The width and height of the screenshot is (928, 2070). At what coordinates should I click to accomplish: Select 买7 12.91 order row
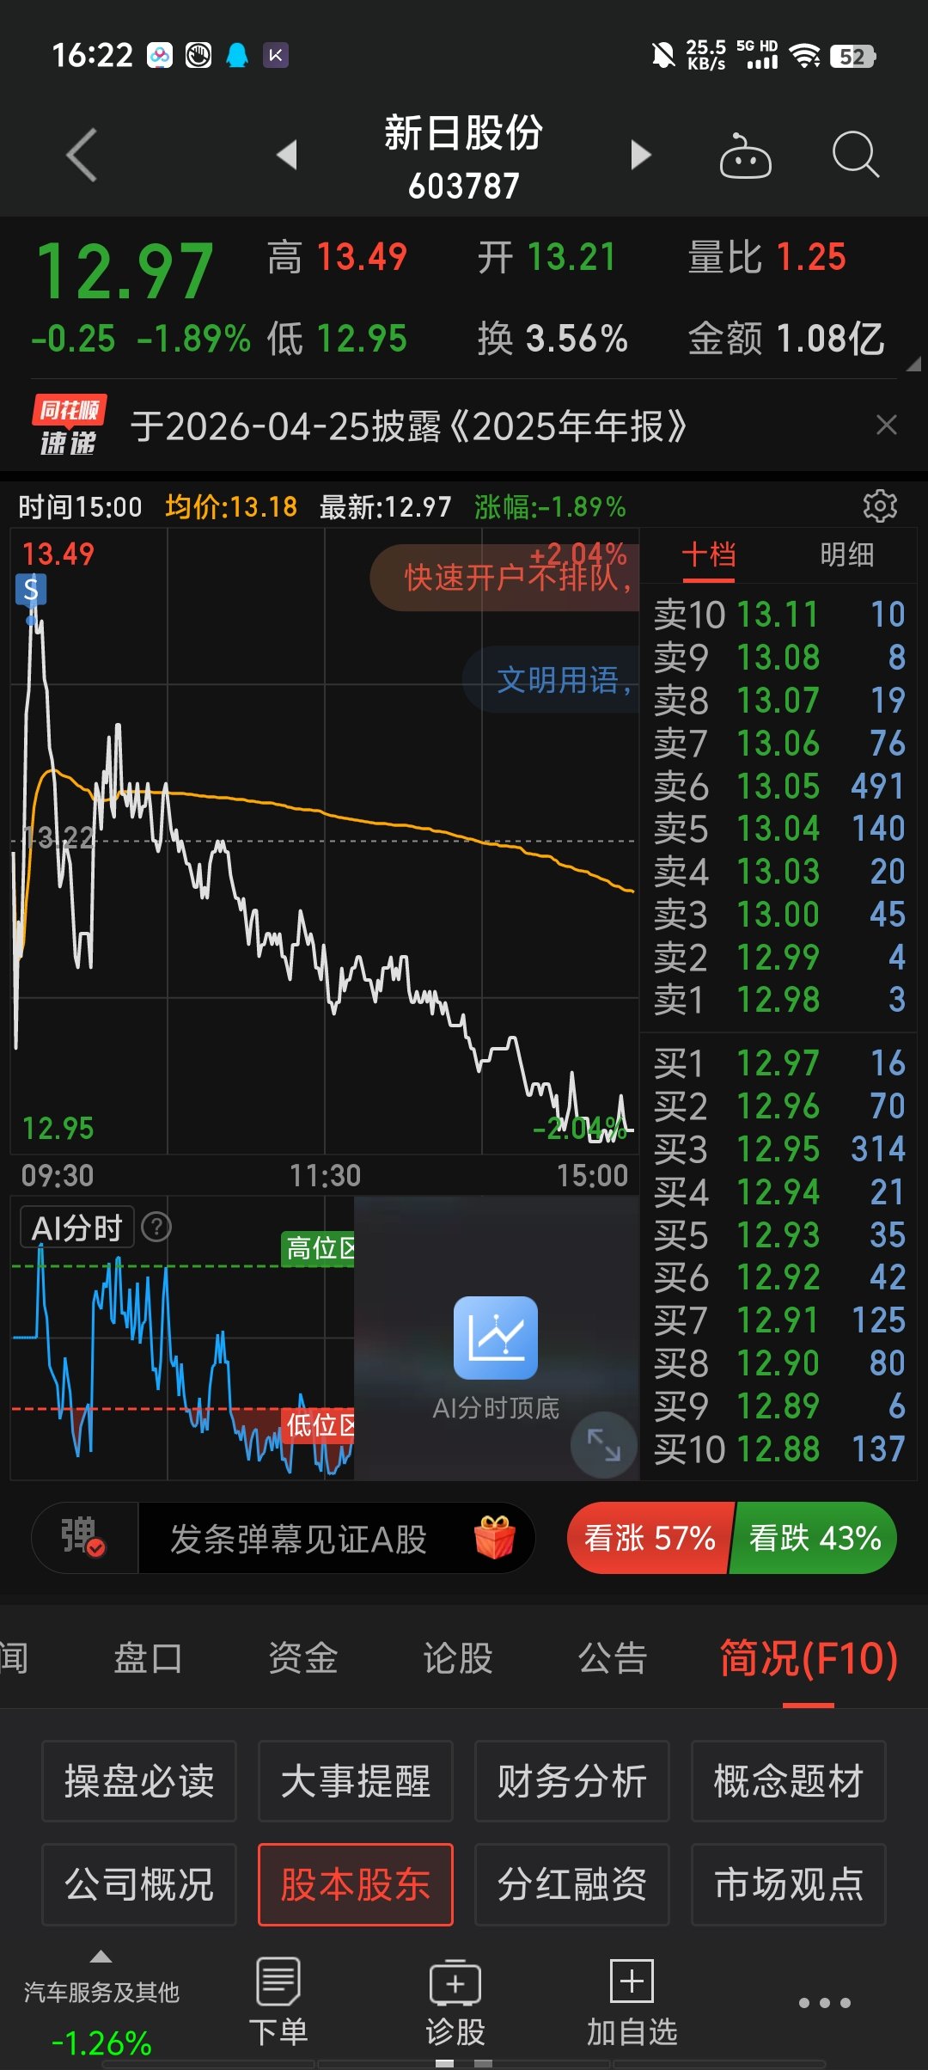click(x=779, y=1320)
